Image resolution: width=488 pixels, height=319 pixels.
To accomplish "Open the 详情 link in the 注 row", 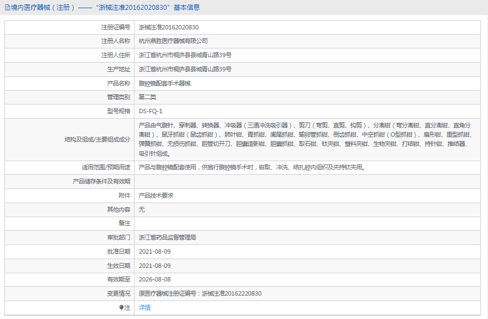I will tap(145, 308).
